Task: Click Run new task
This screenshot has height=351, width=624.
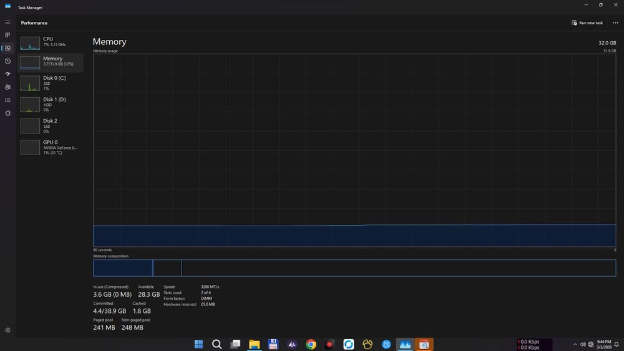Action: pos(587,22)
